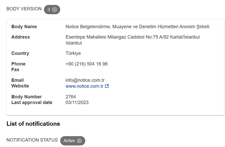
Task: Select the Active status chip
Action: click(73, 141)
